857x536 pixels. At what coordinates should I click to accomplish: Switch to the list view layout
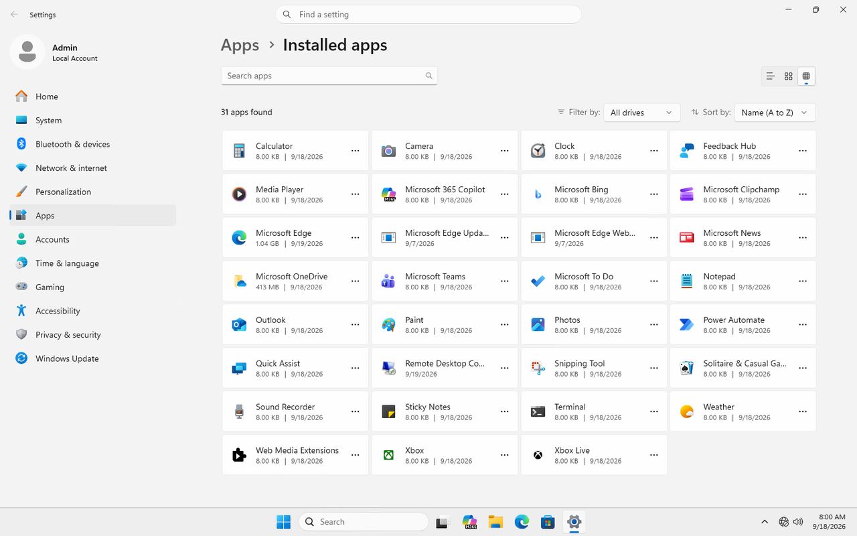coord(771,76)
